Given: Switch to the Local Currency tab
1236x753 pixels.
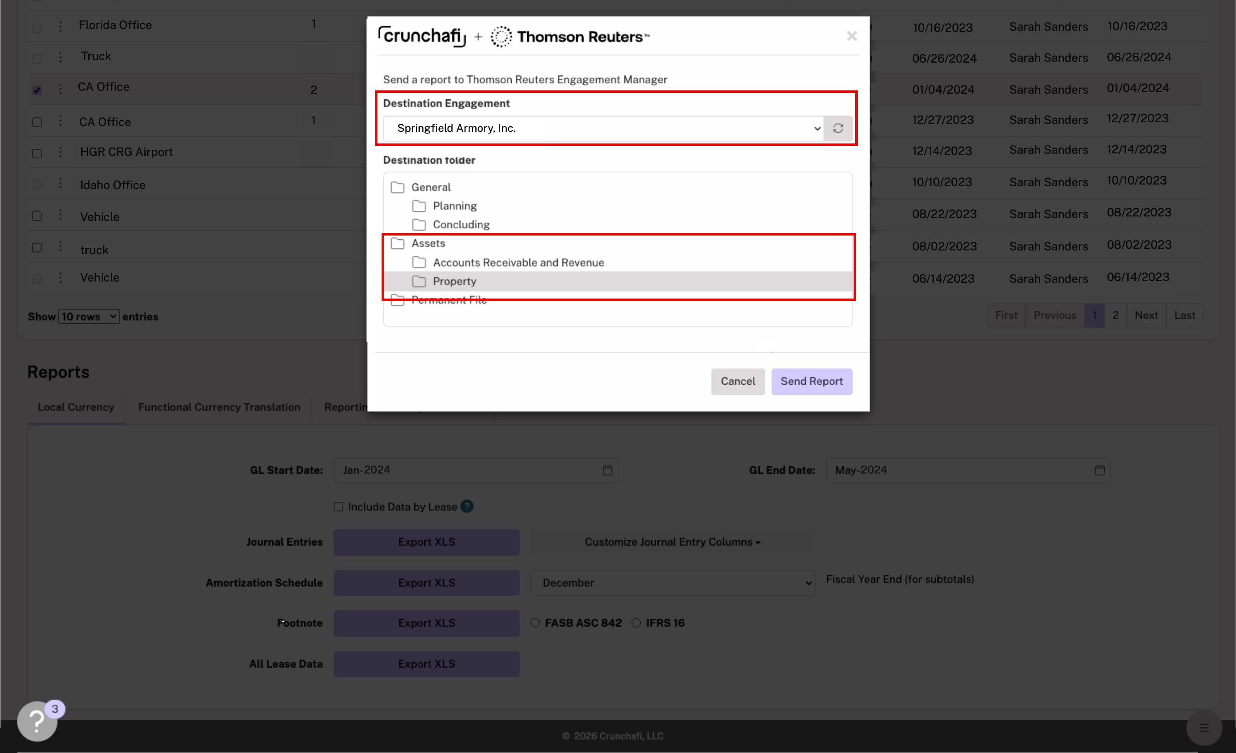Looking at the screenshot, I should pyautogui.click(x=76, y=407).
